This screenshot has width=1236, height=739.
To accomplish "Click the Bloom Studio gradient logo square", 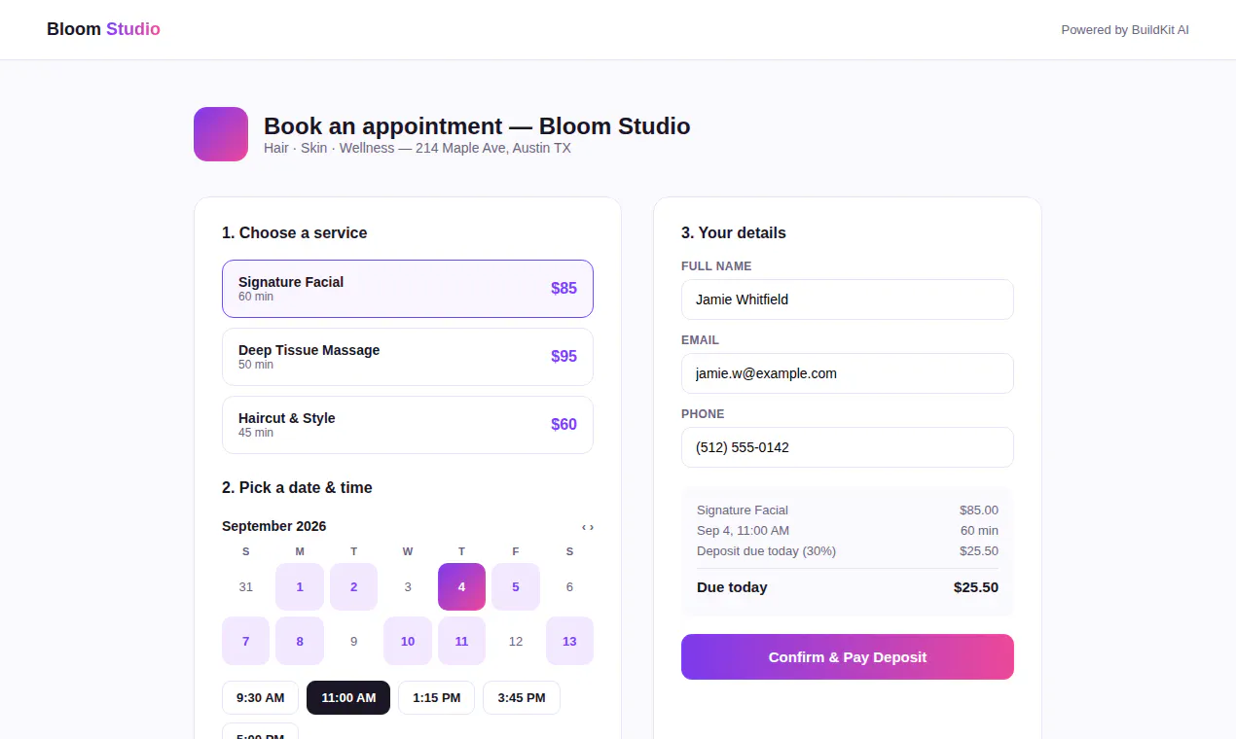I will (221, 134).
